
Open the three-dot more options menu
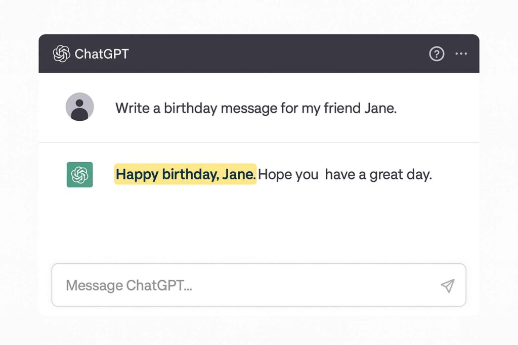point(461,54)
